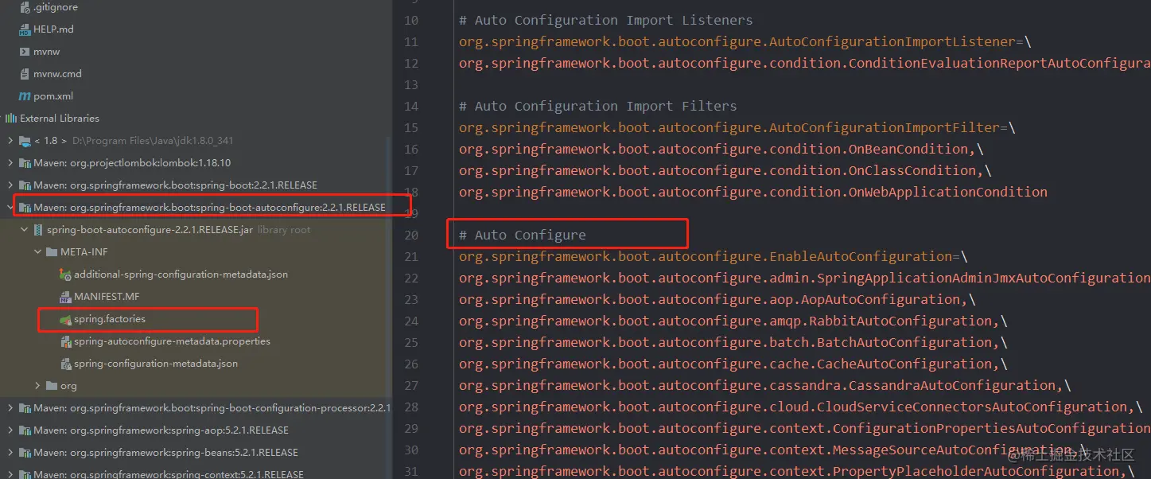The height and width of the screenshot is (479, 1151).
Task: Click the additional-spring-configuration-metadata.json file icon
Action: point(66,275)
